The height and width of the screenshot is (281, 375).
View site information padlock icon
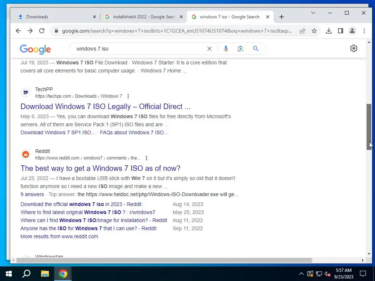click(56, 31)
